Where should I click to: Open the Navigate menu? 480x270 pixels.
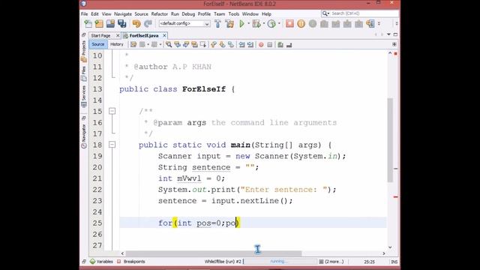(x=123, y=14)
